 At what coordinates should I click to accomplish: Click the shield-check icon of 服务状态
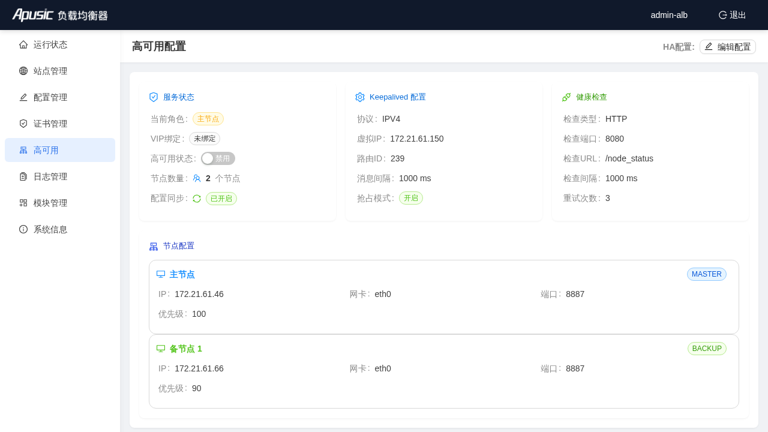(154, 97)
